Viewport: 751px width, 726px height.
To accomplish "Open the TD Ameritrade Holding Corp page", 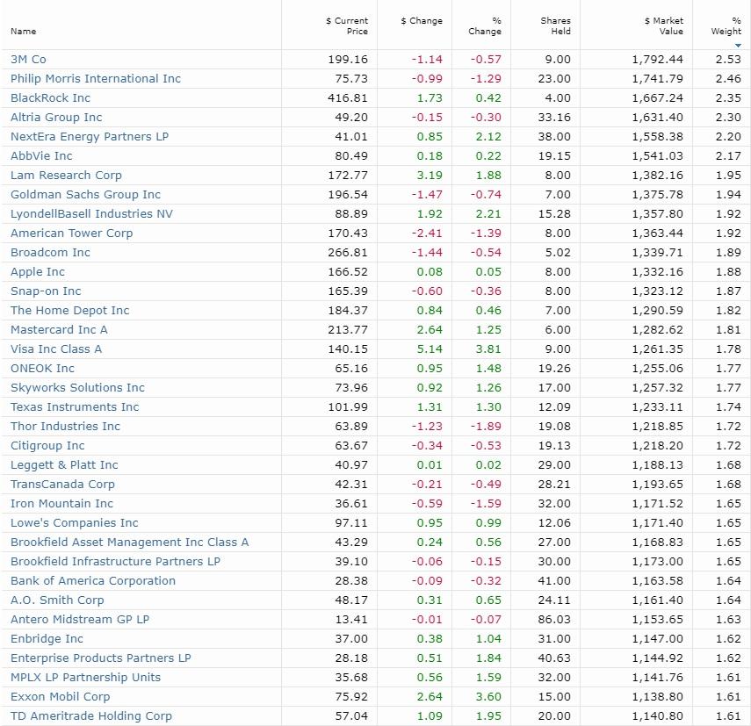I will [x=90, y=715].
